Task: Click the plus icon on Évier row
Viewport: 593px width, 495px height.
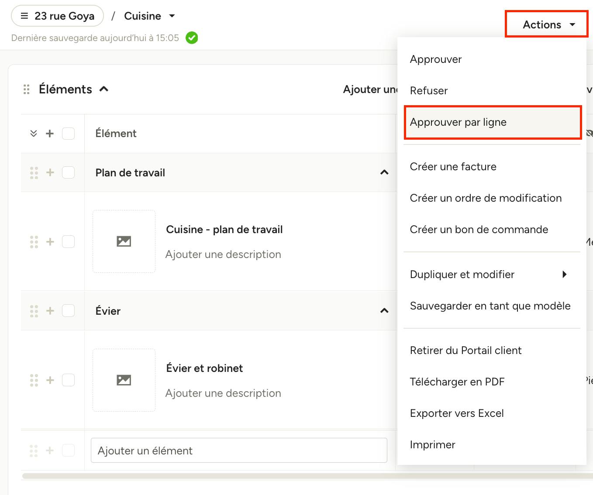Action: (x=50, y=311)
